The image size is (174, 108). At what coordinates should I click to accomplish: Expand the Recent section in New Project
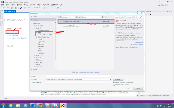32,17
